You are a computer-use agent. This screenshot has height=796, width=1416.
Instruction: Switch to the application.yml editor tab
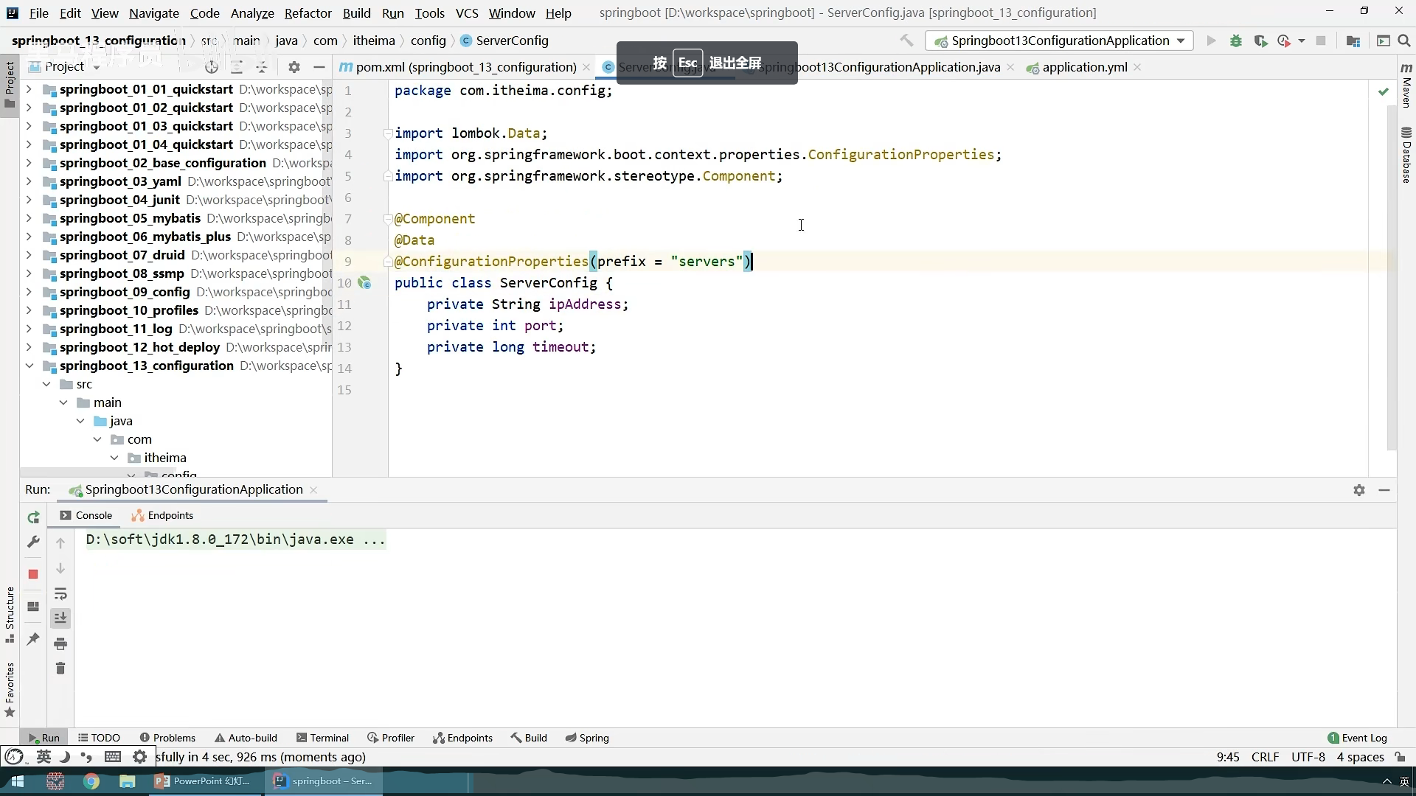(1084, 67)
